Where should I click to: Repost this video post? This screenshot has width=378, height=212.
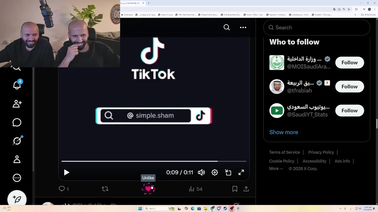pos(105,189)
